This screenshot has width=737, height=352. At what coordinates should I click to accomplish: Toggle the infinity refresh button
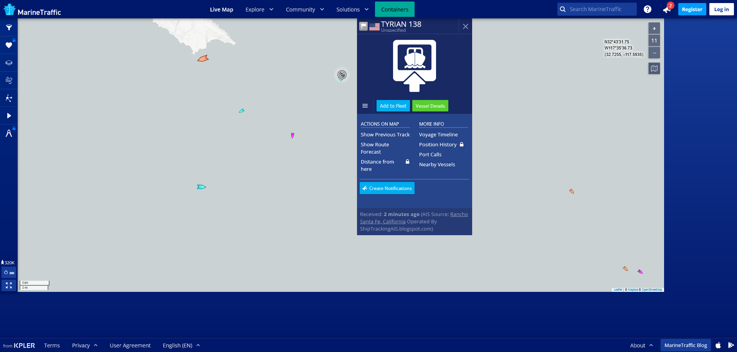[x=9, y=273]
